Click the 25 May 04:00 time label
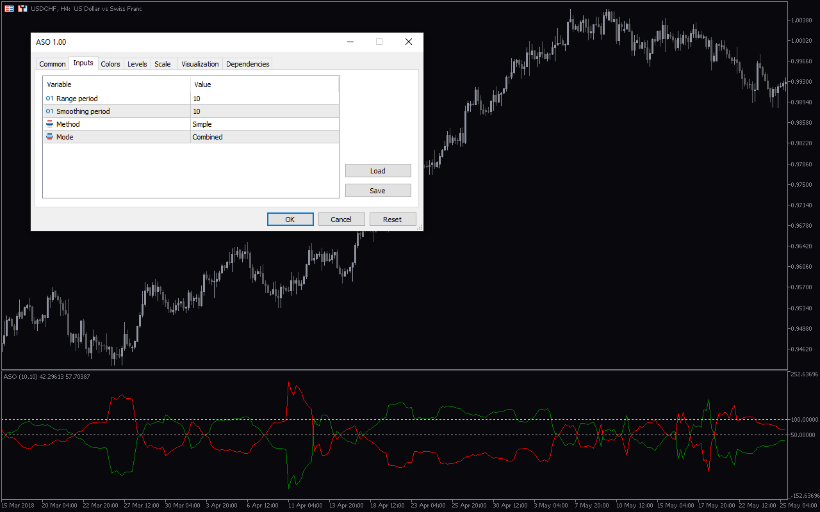This screenshot has height=512, width=820. tap(798, 506)
